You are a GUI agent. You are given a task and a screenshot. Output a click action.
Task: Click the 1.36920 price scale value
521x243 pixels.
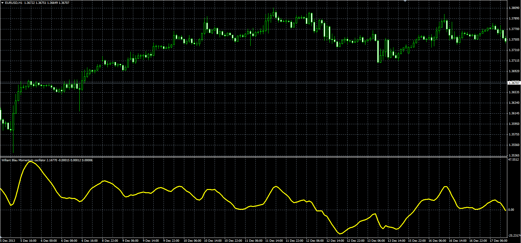514,71
